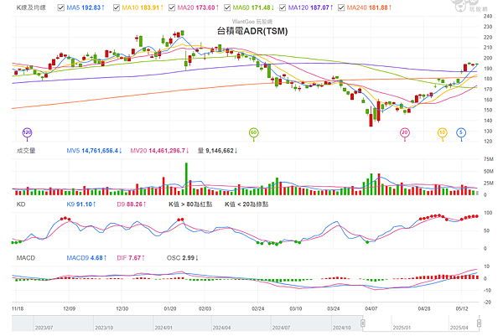Viewport: 503px width, 336px height.
Task: Click the purple 120 marker pin
Action: [28, 134]
